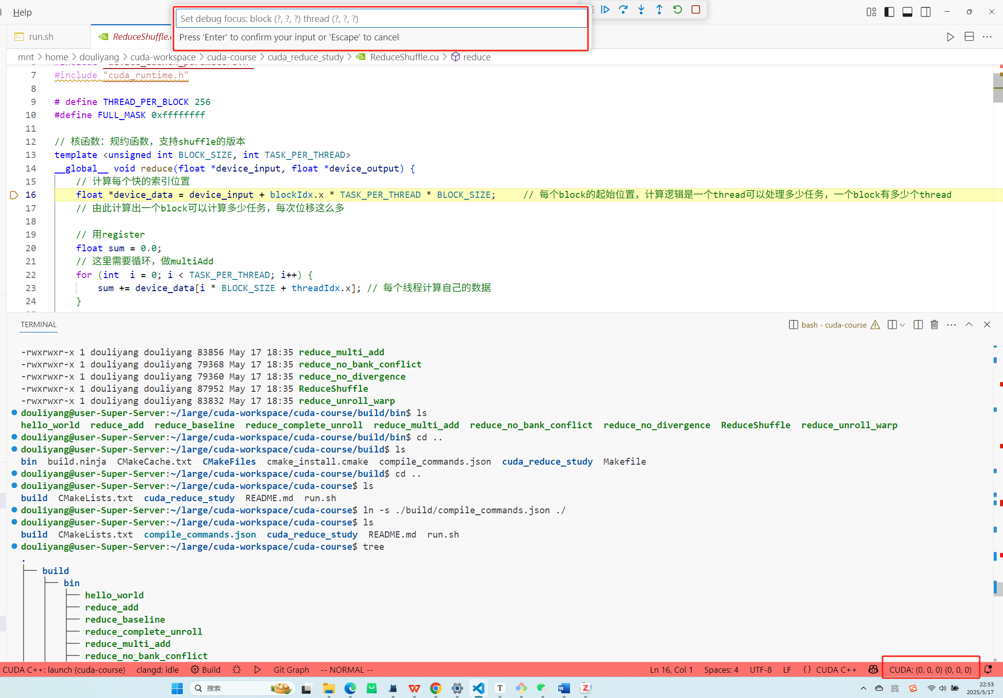Screen dimensions: 1003x698
Task: Click the debug Step Out icon
Action: 659,10
